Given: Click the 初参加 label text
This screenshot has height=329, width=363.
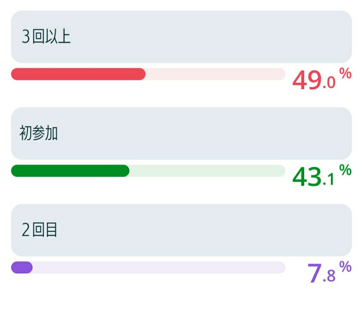Looking at the screenshot, I should pyautogui.click(x=38, y=133).
